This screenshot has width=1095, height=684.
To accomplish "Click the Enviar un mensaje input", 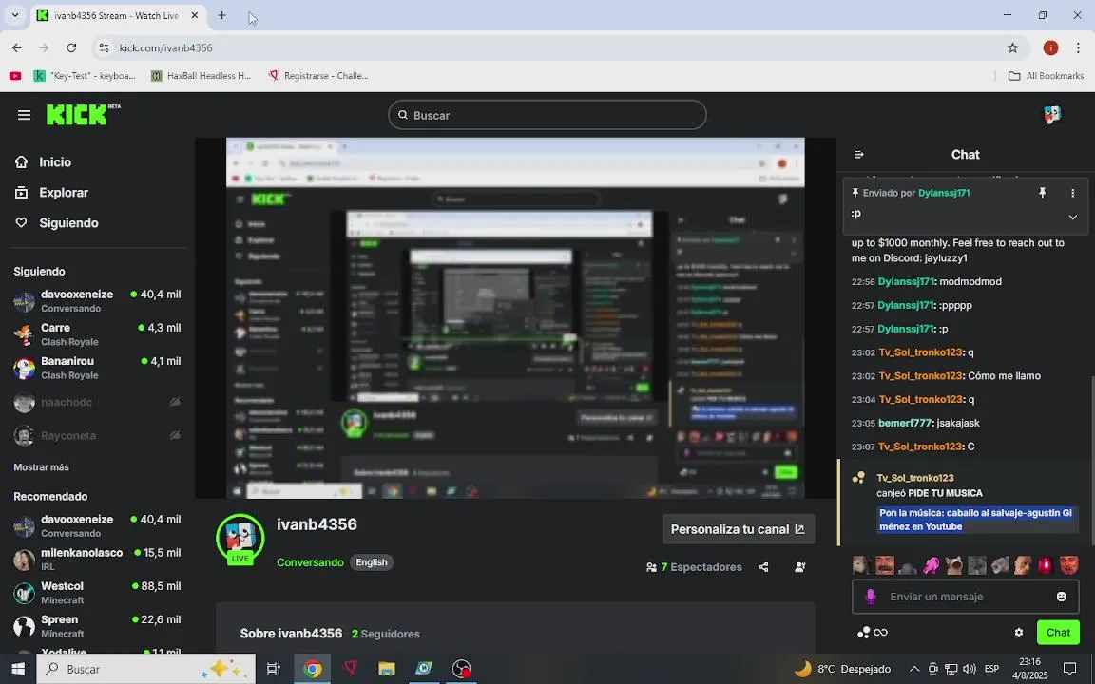I will [967, 597].
